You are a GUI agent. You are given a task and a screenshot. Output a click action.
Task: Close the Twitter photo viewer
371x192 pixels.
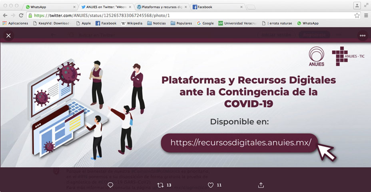[x=8, y=36]
